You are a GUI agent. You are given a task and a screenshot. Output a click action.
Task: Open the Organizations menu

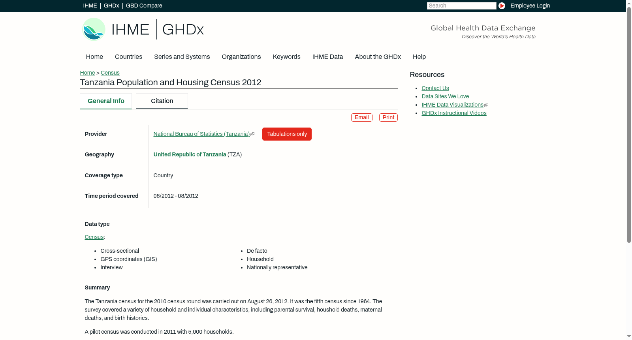(x=241, y=56)
